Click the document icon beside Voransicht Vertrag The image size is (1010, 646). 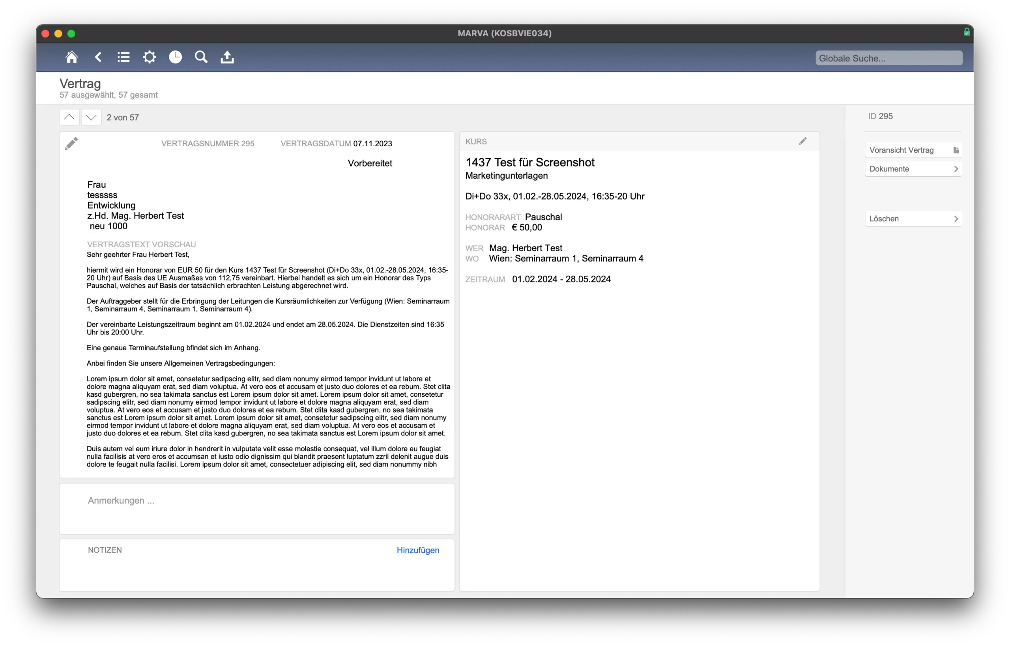tap(956, 150)
